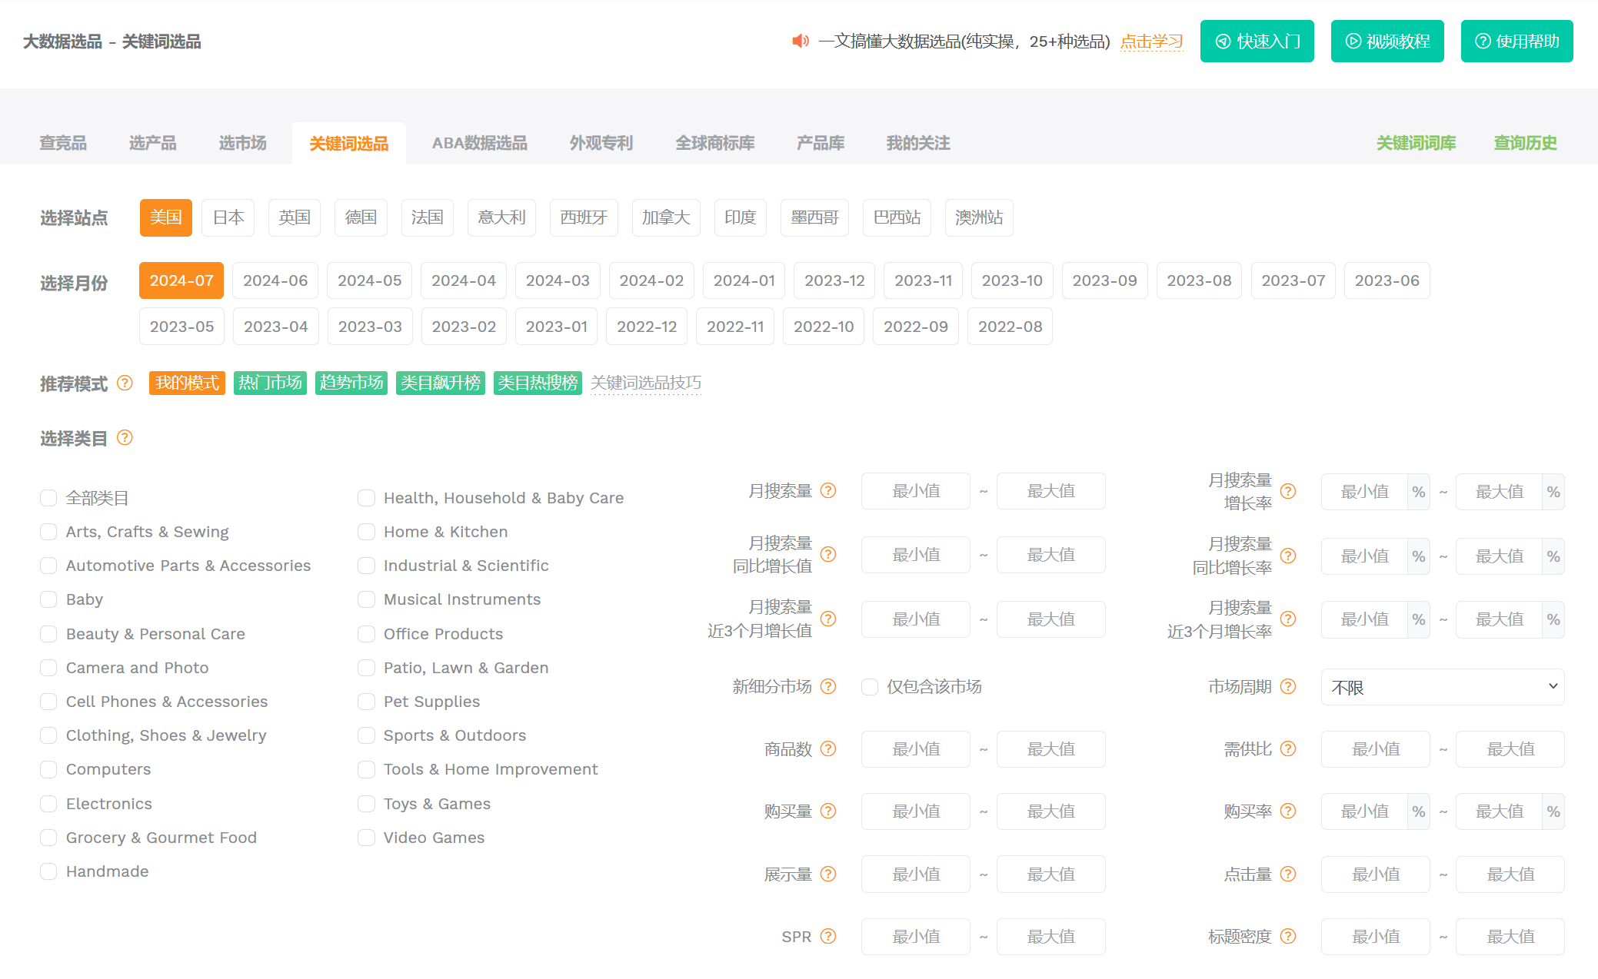
Task: Switch to 选市场 tab
Action: (x=242, y=143)
